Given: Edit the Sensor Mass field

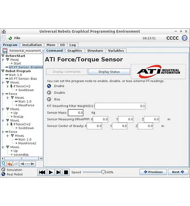Looking at the screenshot, I should point(76,113).
